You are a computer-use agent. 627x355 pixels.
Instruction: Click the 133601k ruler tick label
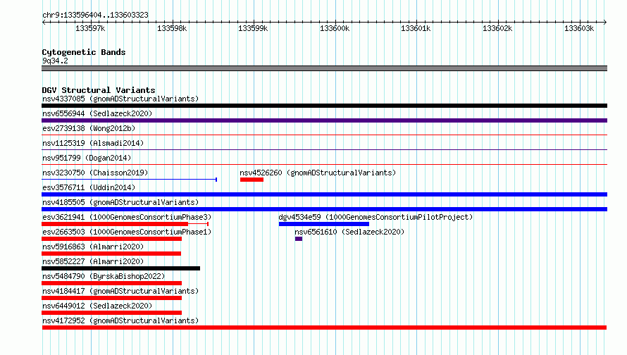click(x=416, y=28)
